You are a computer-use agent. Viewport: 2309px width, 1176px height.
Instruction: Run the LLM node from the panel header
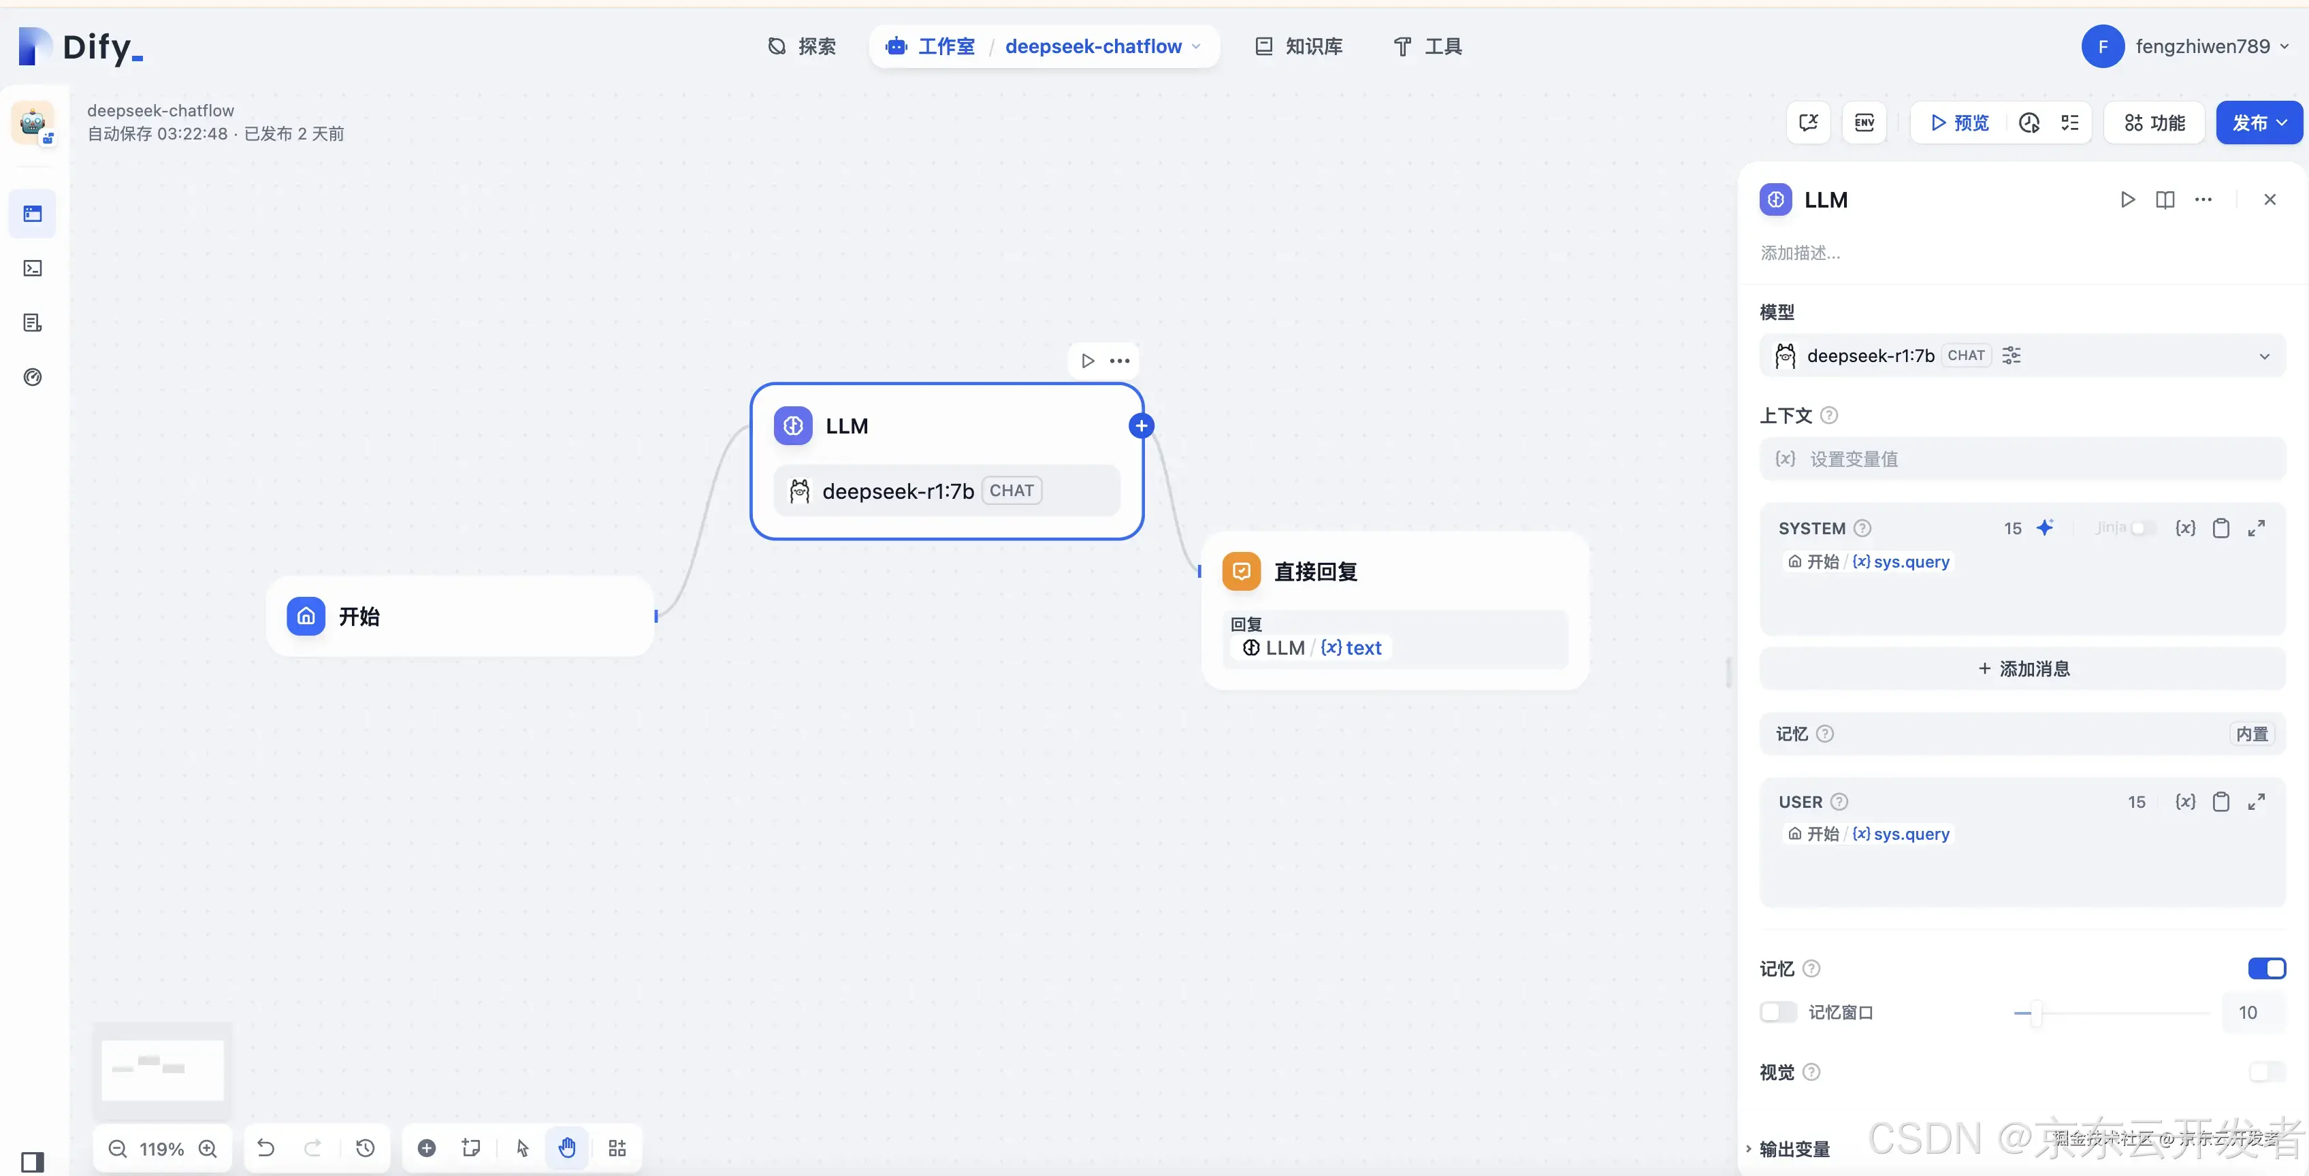click(2127, 200)
